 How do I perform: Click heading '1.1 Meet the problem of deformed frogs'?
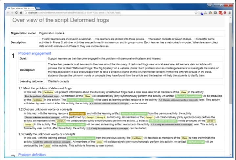45,88
